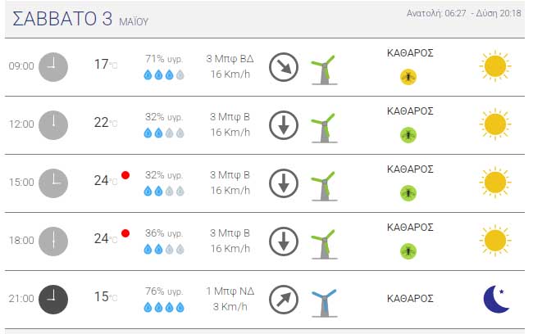Click the red dot beside 15:00 temperature
The width and height of the screenshot is (533, 334).
click(x=125, y=175)
